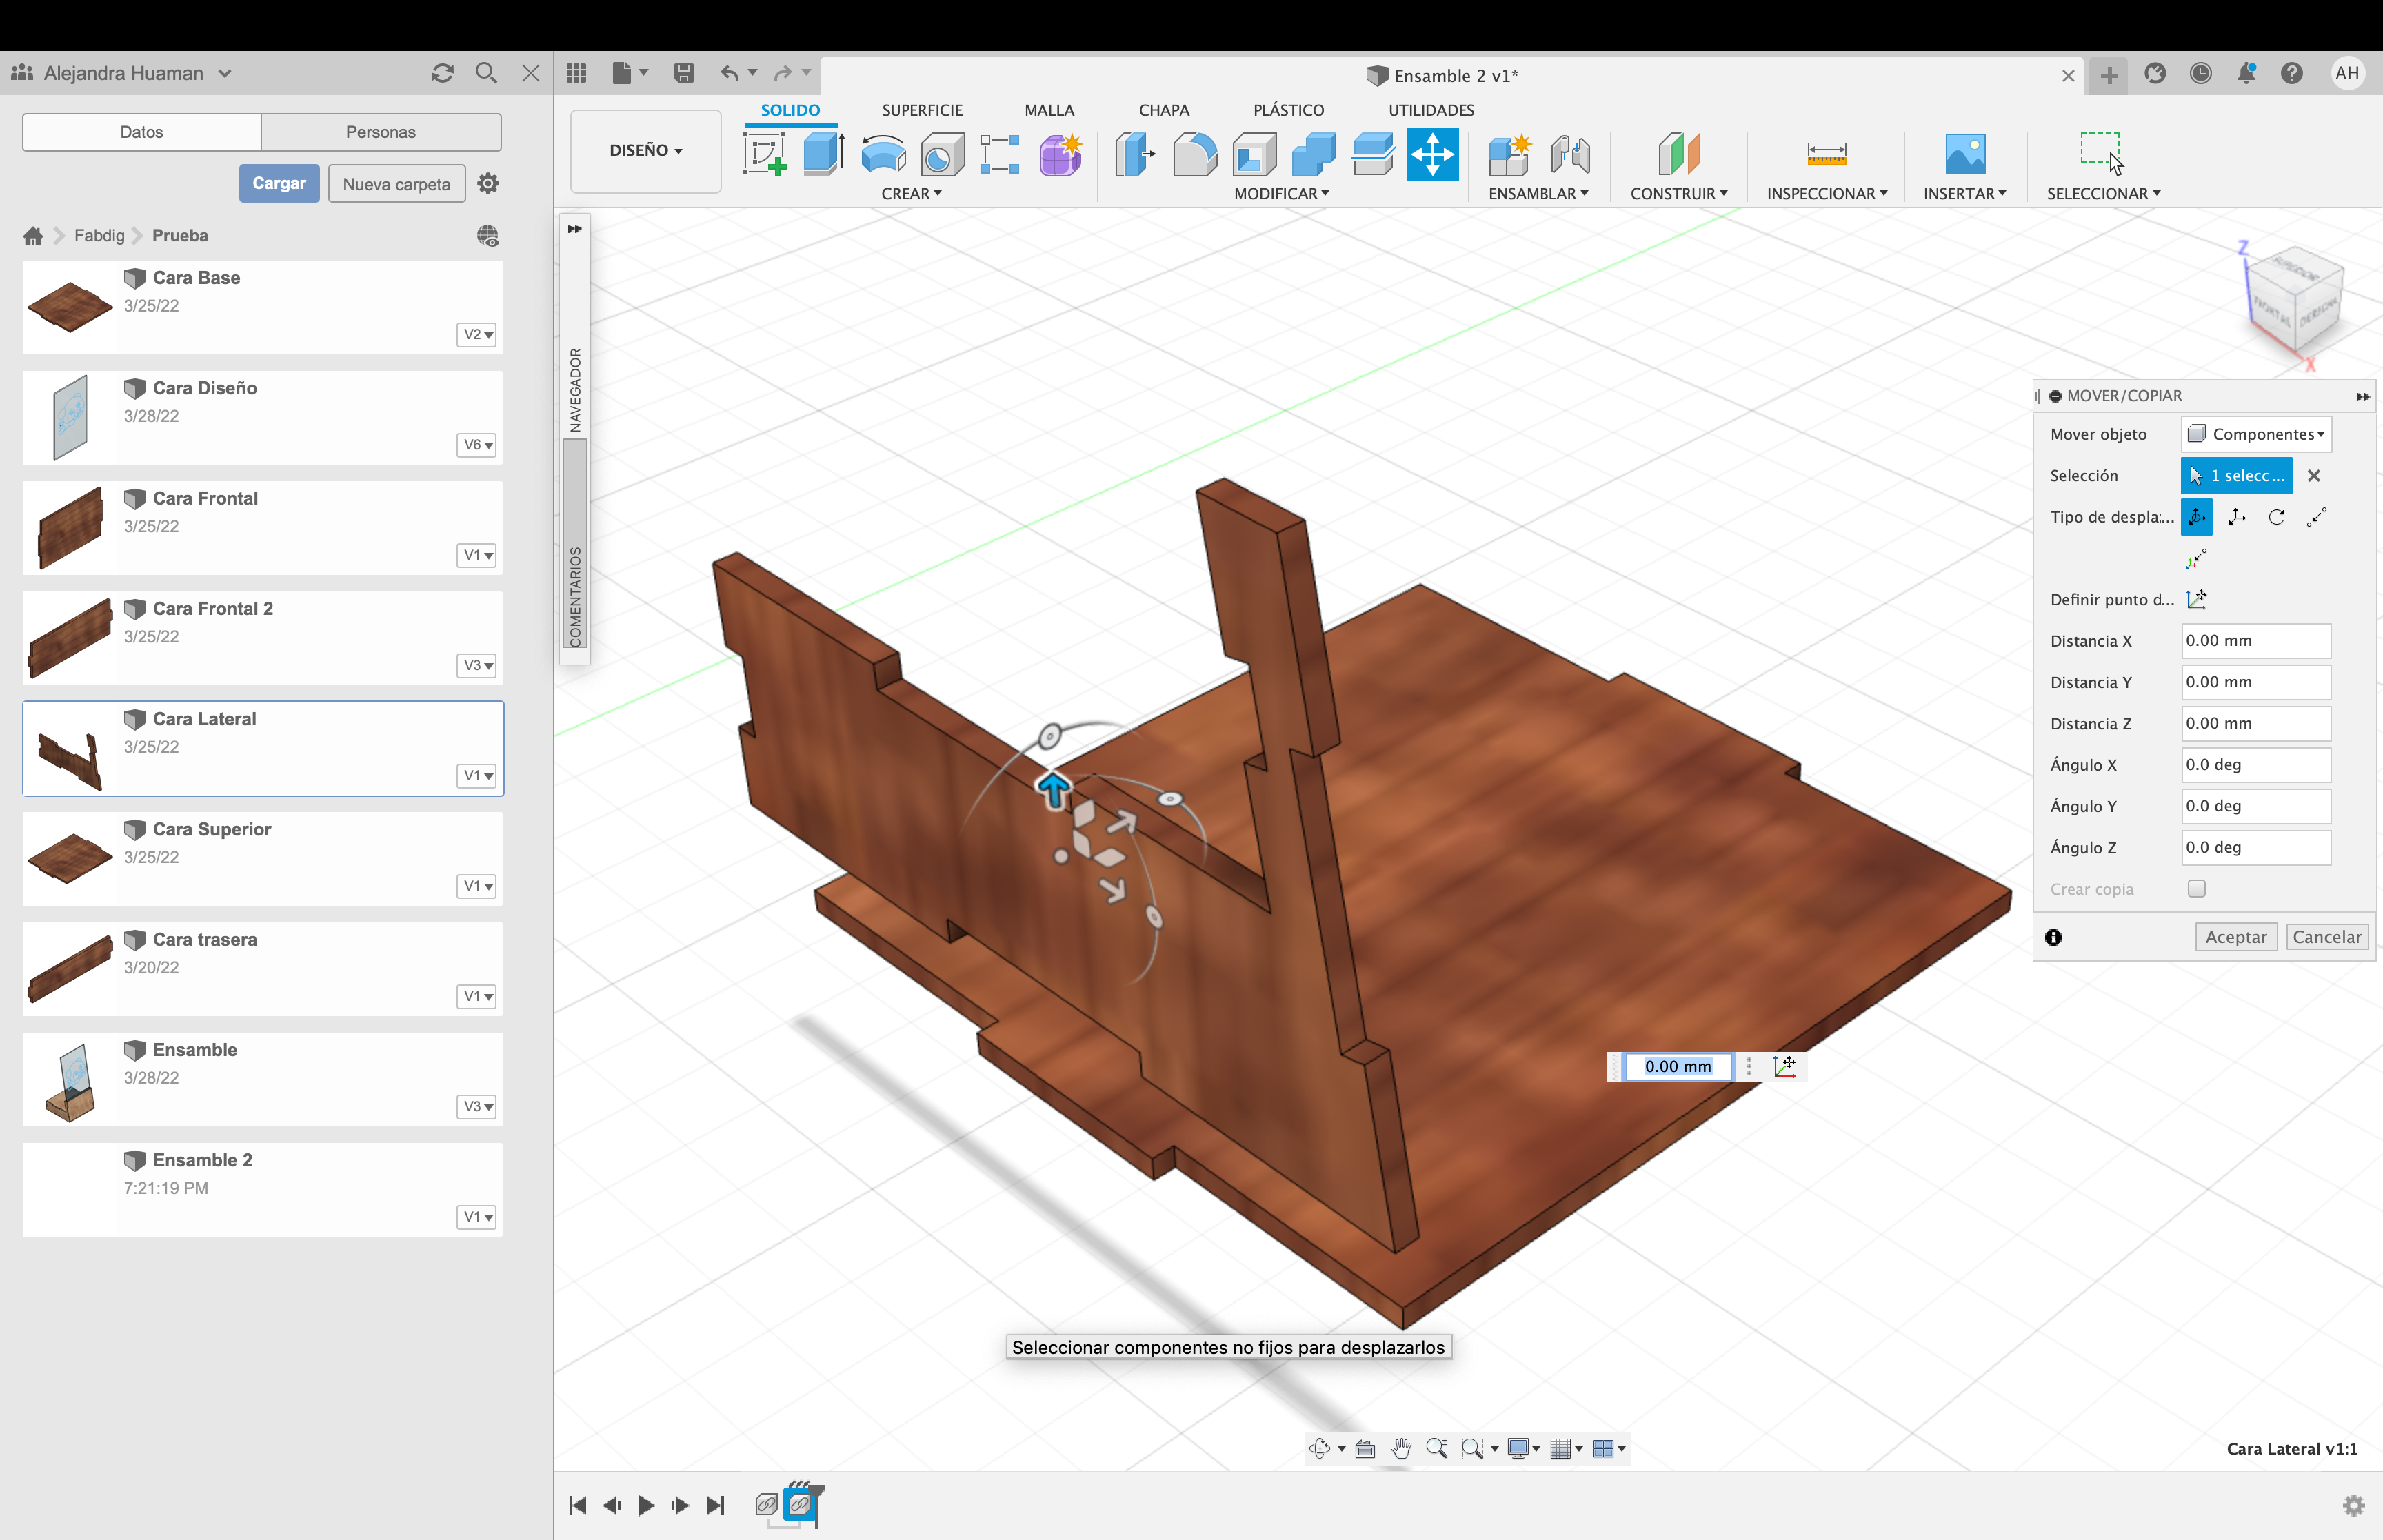Viewport: 2383px width, 1540px height.
Task: Select point to position displacement type
Action: coord(2197,559)
